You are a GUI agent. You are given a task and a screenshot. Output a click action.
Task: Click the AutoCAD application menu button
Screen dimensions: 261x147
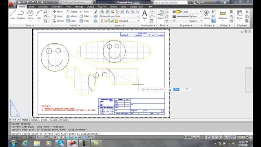pos(12,4)
